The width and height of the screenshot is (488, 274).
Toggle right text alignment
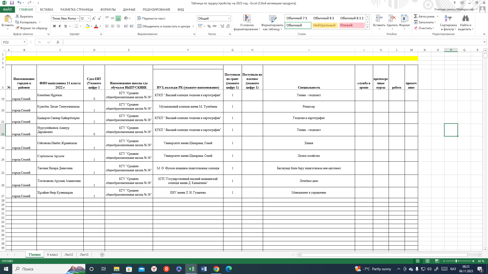[x=118, y=26]
